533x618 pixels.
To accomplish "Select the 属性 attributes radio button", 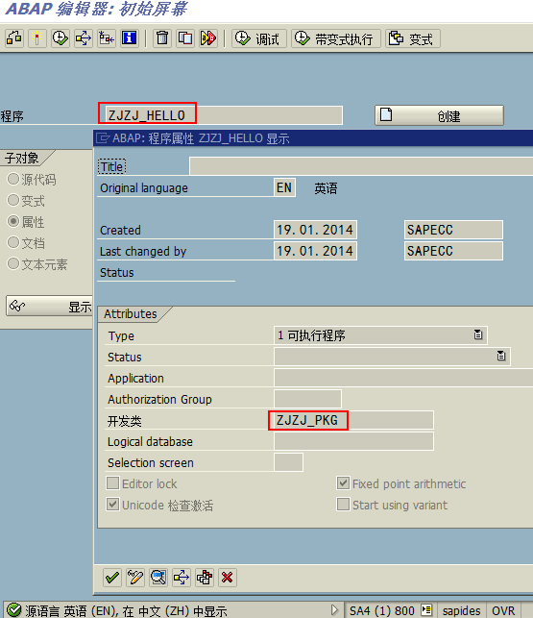I will click(x=13, y=221).
